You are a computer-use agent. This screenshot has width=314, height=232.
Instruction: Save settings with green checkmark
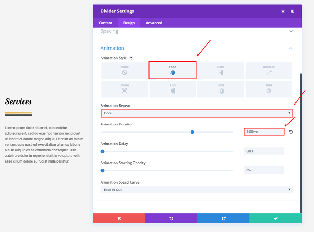[275, 218]
